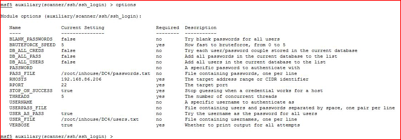Select the RPORT value 22
Viewport: 401px width, 140px height.
(64, 85)
